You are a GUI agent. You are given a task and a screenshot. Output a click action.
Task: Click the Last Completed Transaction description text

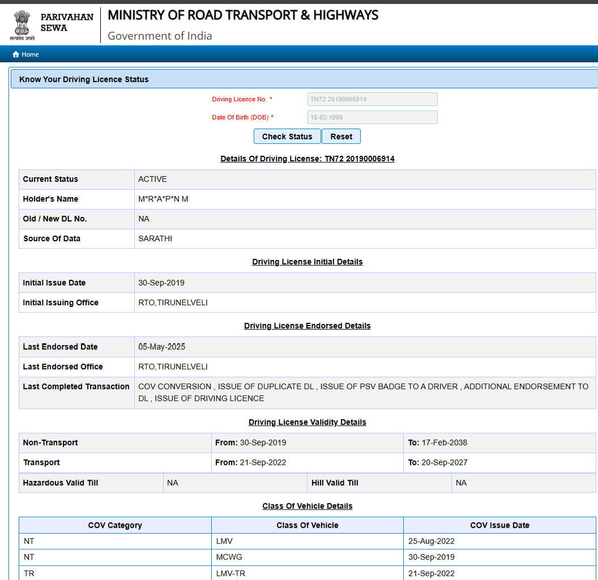[x=362, y=392]
